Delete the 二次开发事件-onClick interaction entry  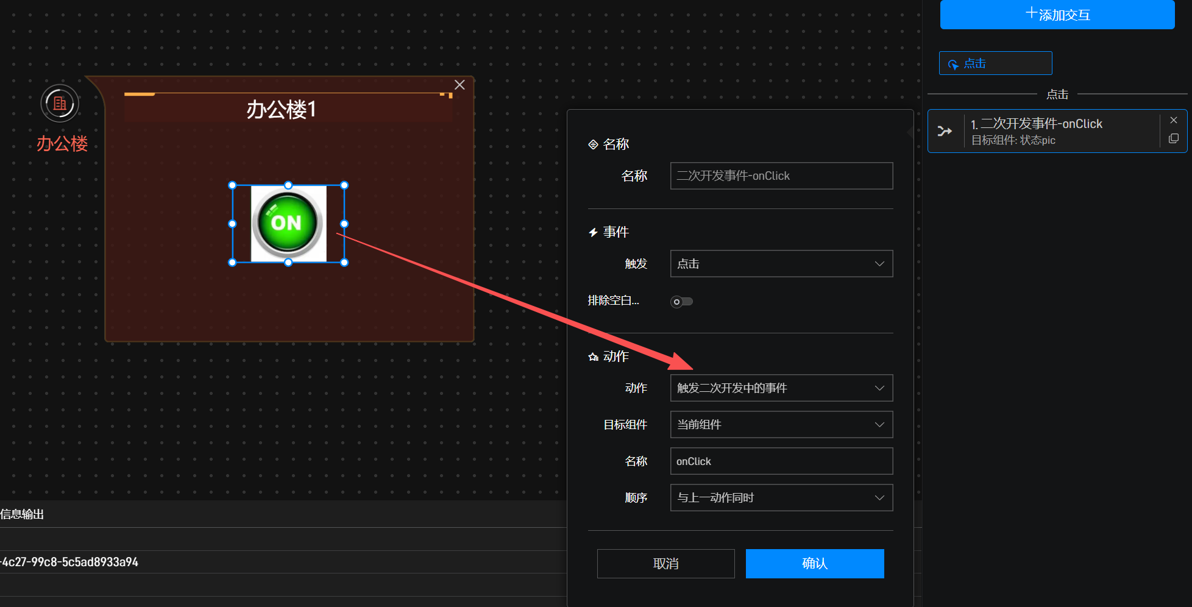(x=1173, y=121)
